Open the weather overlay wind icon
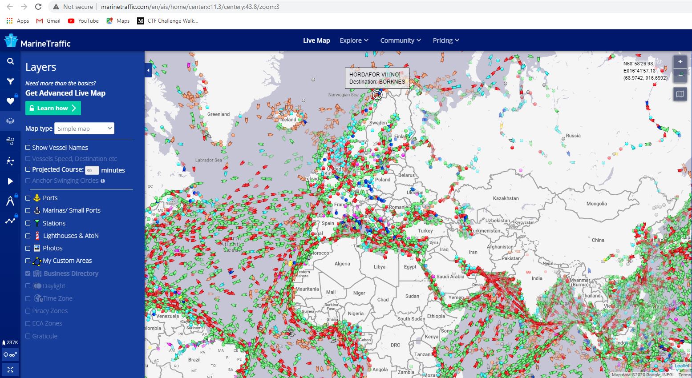Screen dimensions: 692x378 coord(10,141)
